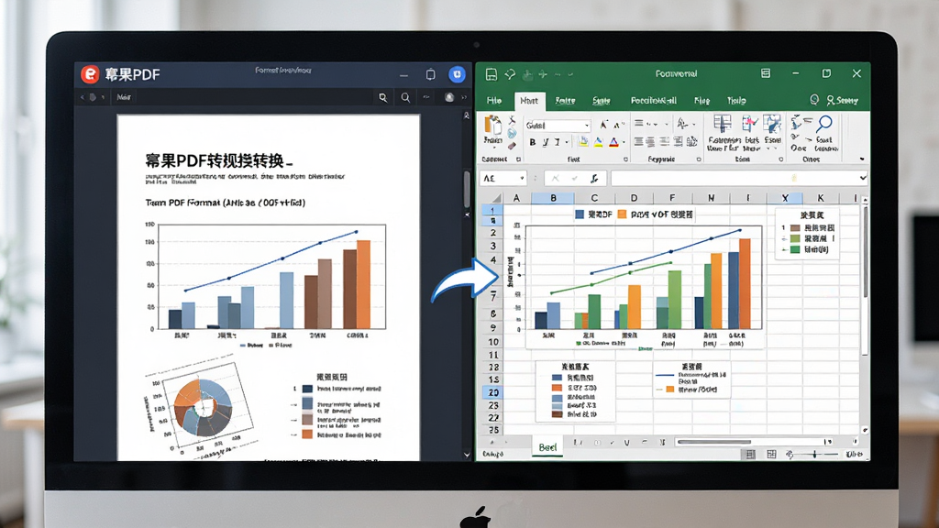Click the plain magnifier search icon in the PDF toolbar
The height and width of the screenshot is (528, 939).
(x=405, y=97)
